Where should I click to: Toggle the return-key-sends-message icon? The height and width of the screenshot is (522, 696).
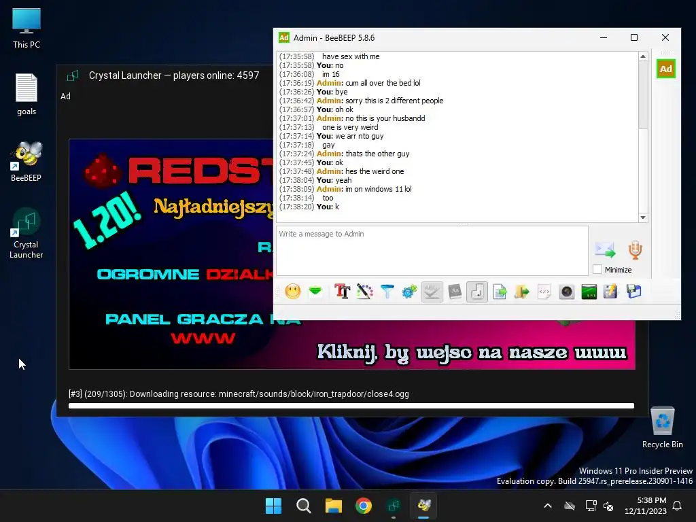477,292
